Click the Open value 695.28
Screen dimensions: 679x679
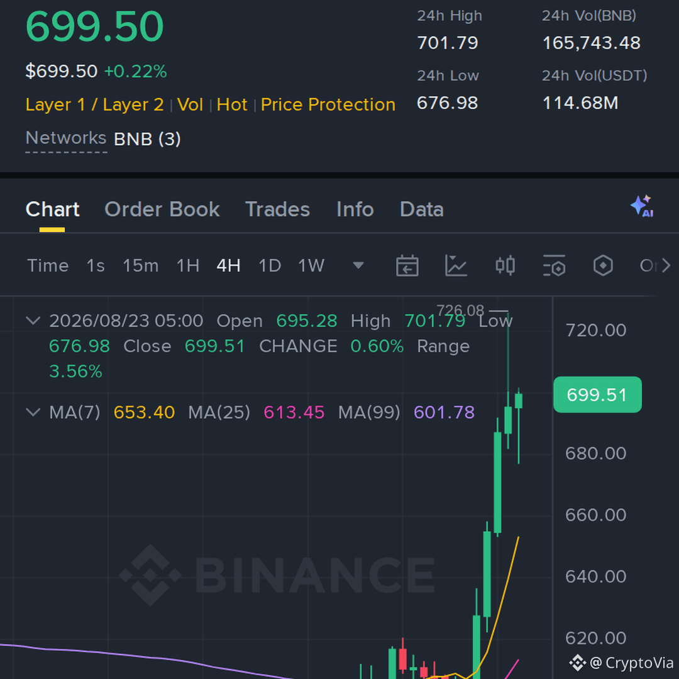307,321
